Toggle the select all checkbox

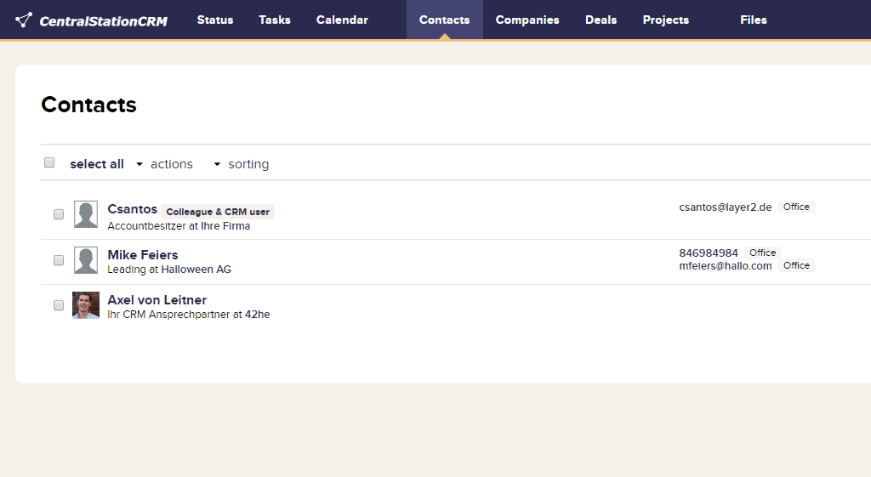coord(49,163)
